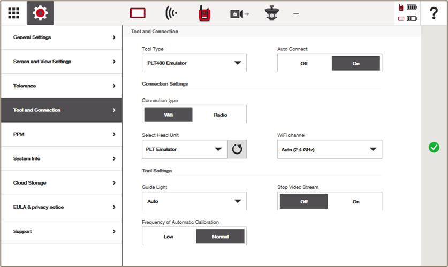This screenshot has height=267, width=448.
Task: Open the apps grid menu
Action: [x=13, y=13]
